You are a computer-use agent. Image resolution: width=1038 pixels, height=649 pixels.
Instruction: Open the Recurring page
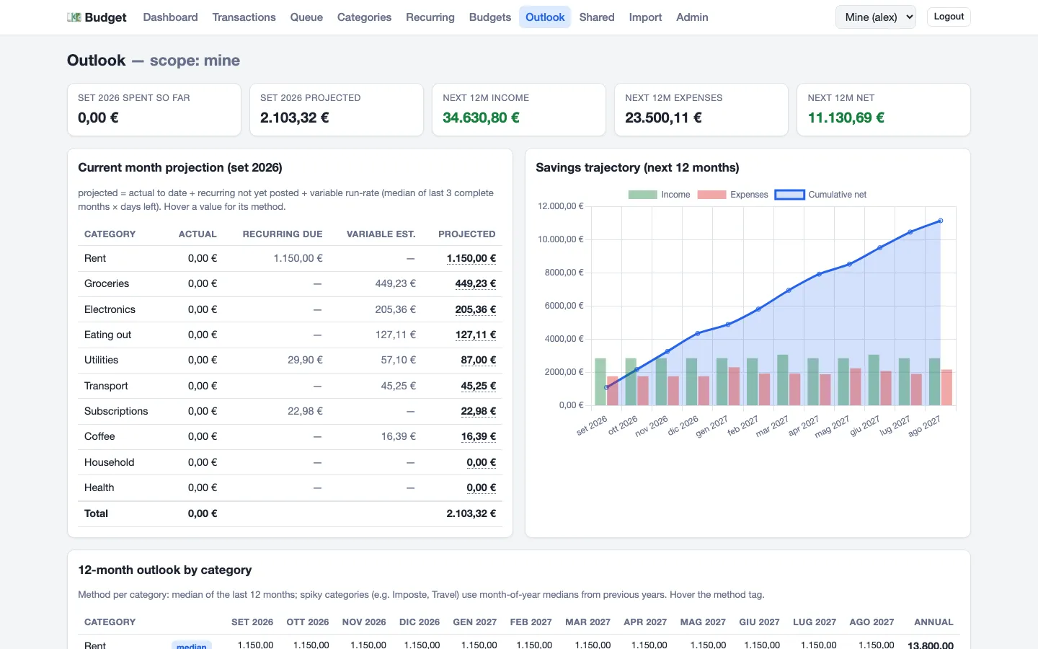430,17
